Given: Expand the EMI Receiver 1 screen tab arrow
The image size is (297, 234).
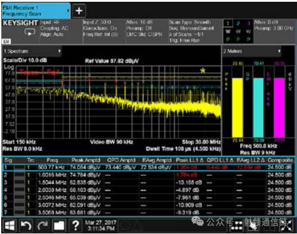Looking at the screenshot, I should pyautogui.click(x=68, y=11).
